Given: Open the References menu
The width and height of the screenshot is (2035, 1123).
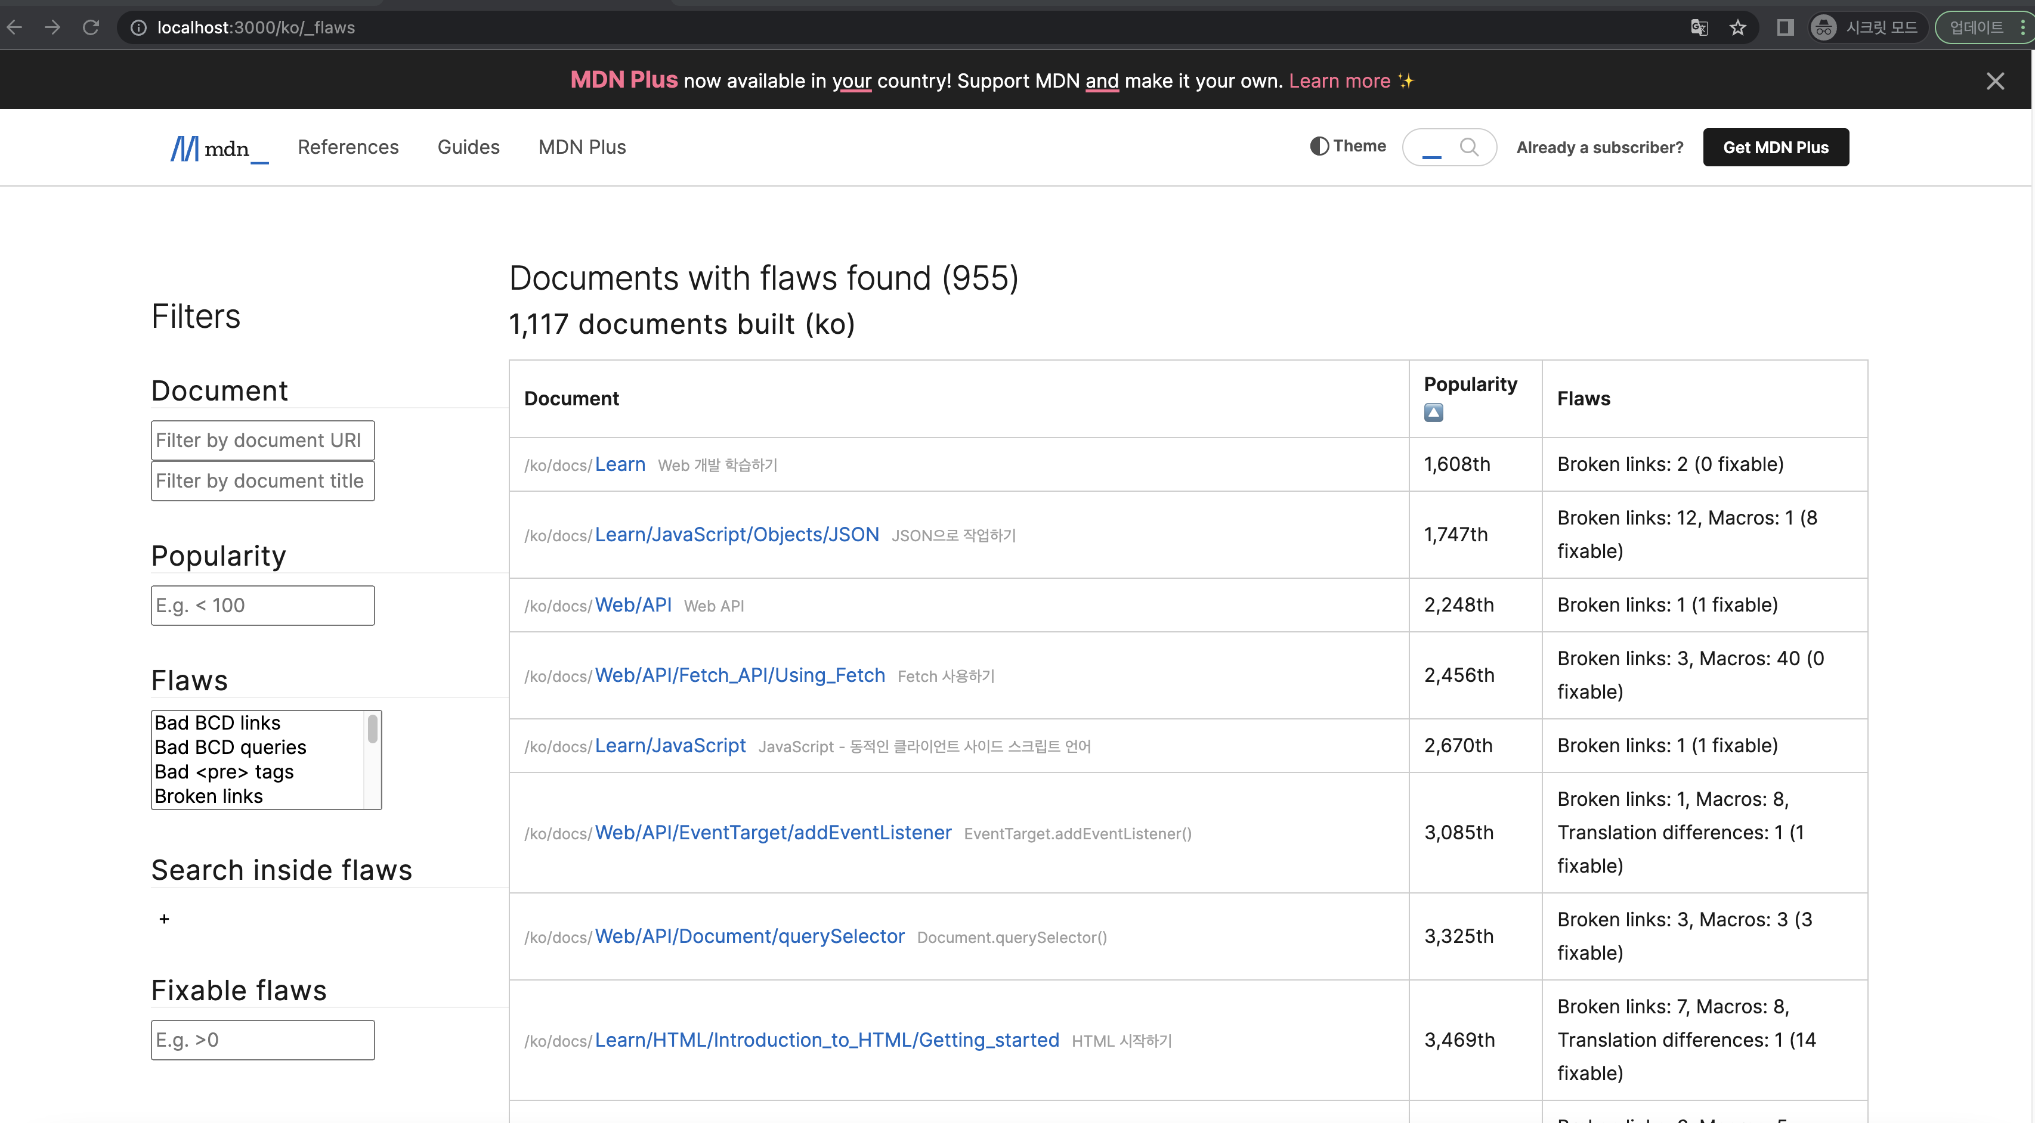Looking at the screenshot, I should 348,147.
